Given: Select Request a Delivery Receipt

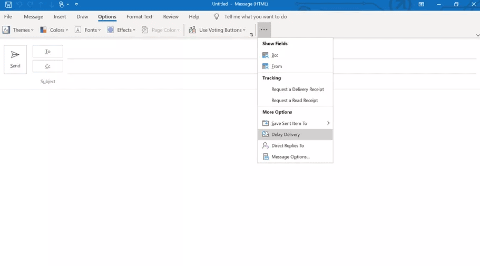Looking at the screenshot, I should point(295,90).
